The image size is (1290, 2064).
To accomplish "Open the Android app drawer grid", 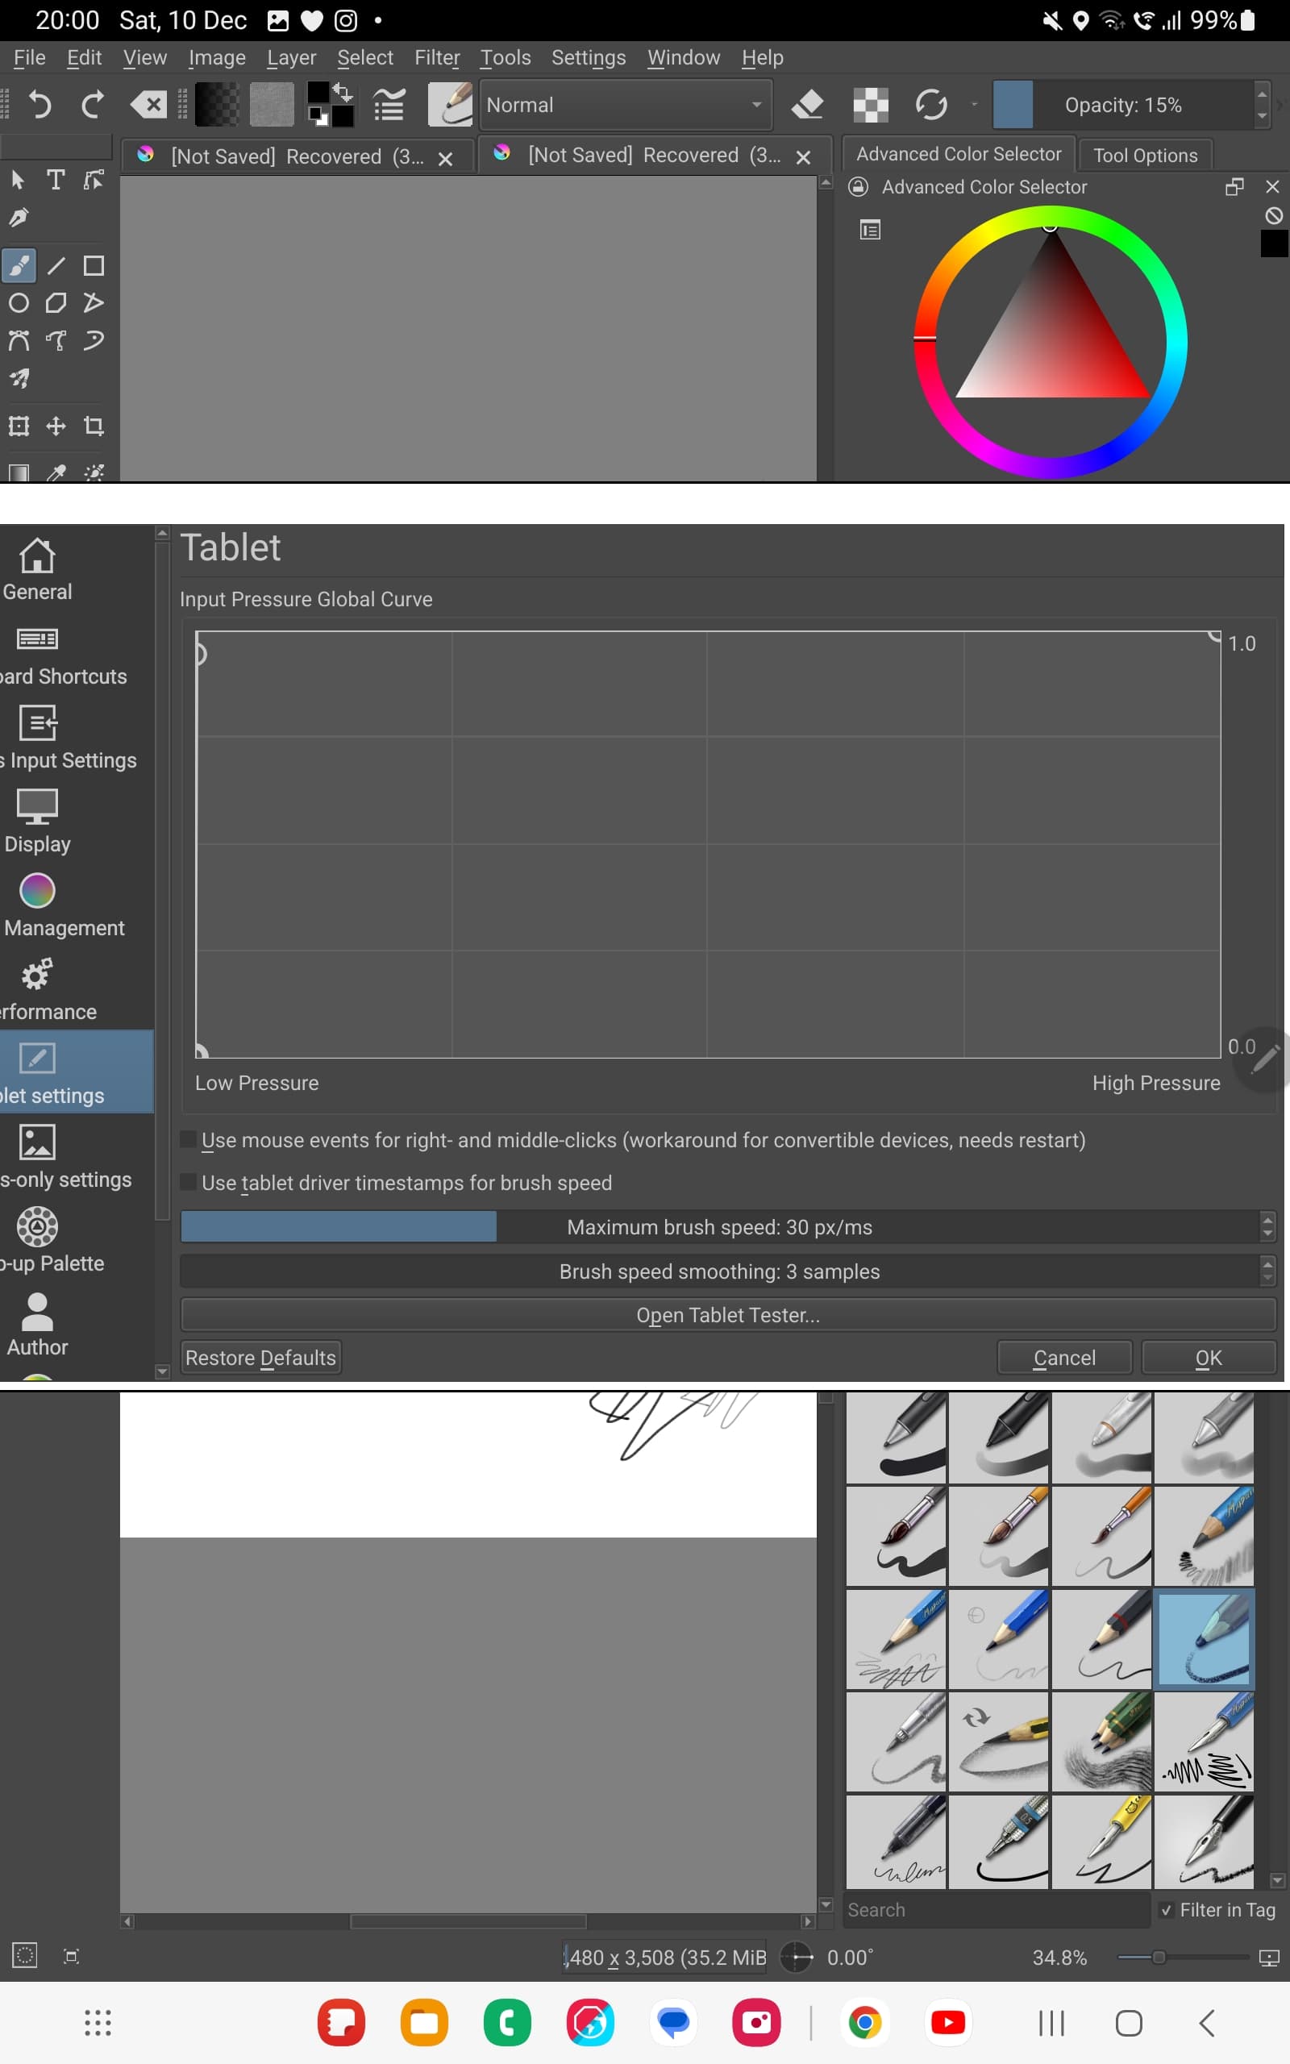I will point(98,2022).
